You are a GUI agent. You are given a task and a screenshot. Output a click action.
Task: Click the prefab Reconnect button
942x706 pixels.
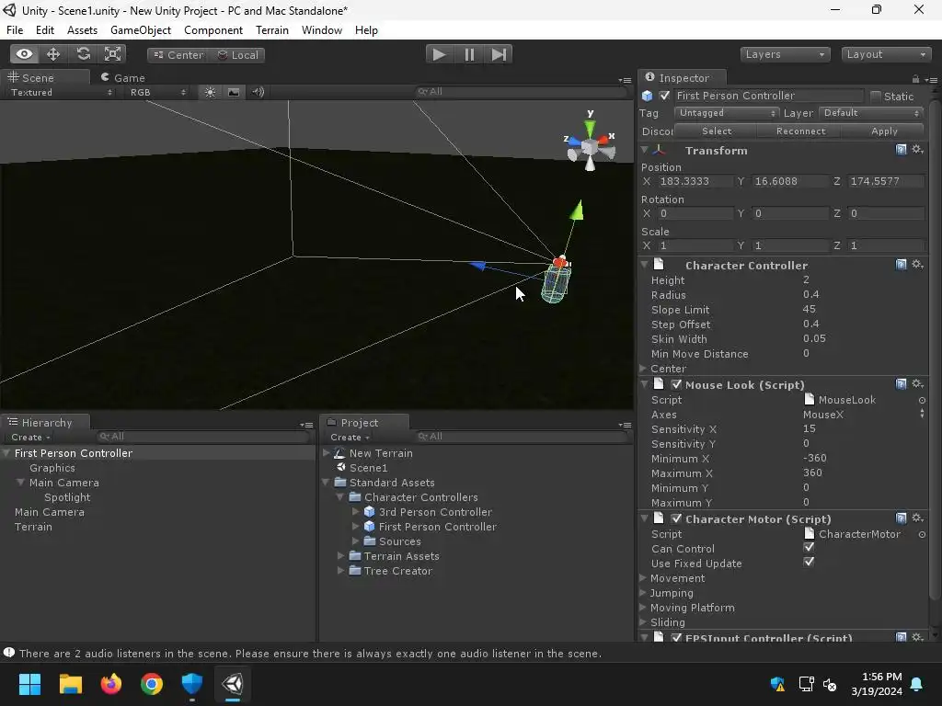pos(800,131)
